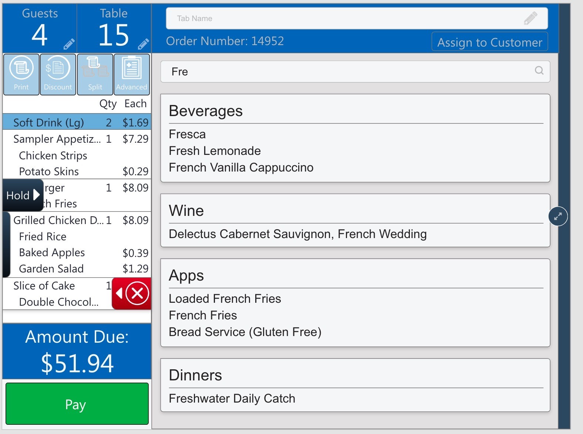Image resolution: width=583 pixels, height=434 pixels.
Task: Click the menu search field with Fre
Action: coord(355,71)
